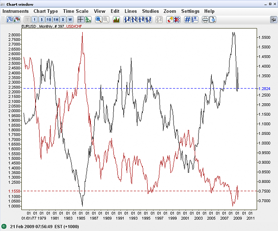278x231 pixels.
Task: Click the 0.7000 right axis value
Action: pyautogui.click(x=264, y=201)
